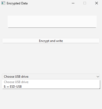Click the bottom underline of the text input
This screenshot has height=109, width=102.
tap(52, 28)
